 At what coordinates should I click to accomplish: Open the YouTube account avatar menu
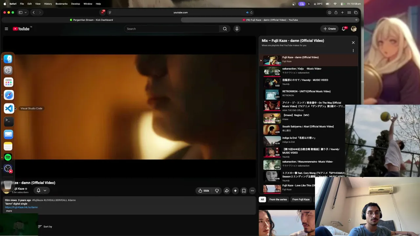354,29
